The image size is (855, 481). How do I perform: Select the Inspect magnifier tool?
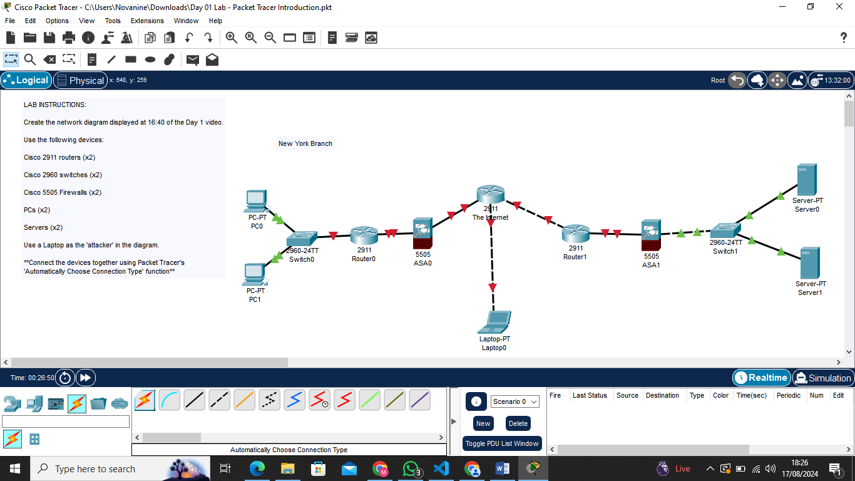(29, 59)
